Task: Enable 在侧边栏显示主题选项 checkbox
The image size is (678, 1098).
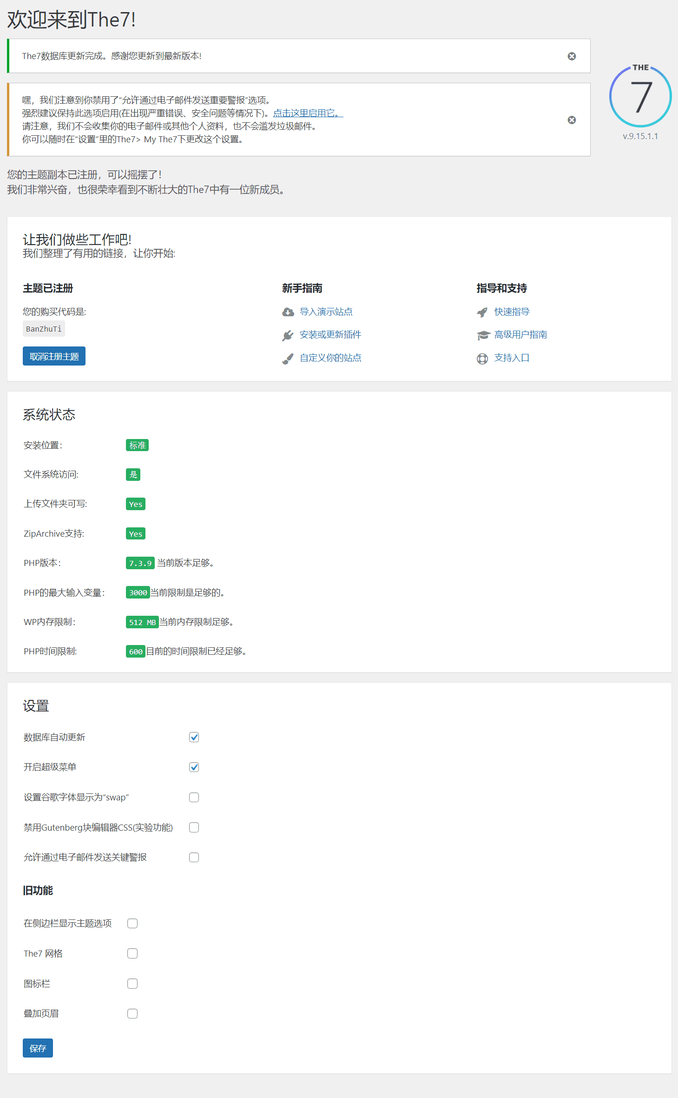Action: click(x=132, y=923)
